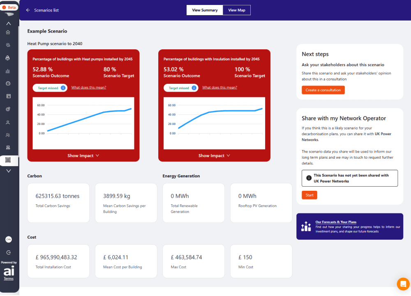This screenshot has height=296, width=411.
Task: Open the people group sidebar icon
Action: [x=8, y=135]
